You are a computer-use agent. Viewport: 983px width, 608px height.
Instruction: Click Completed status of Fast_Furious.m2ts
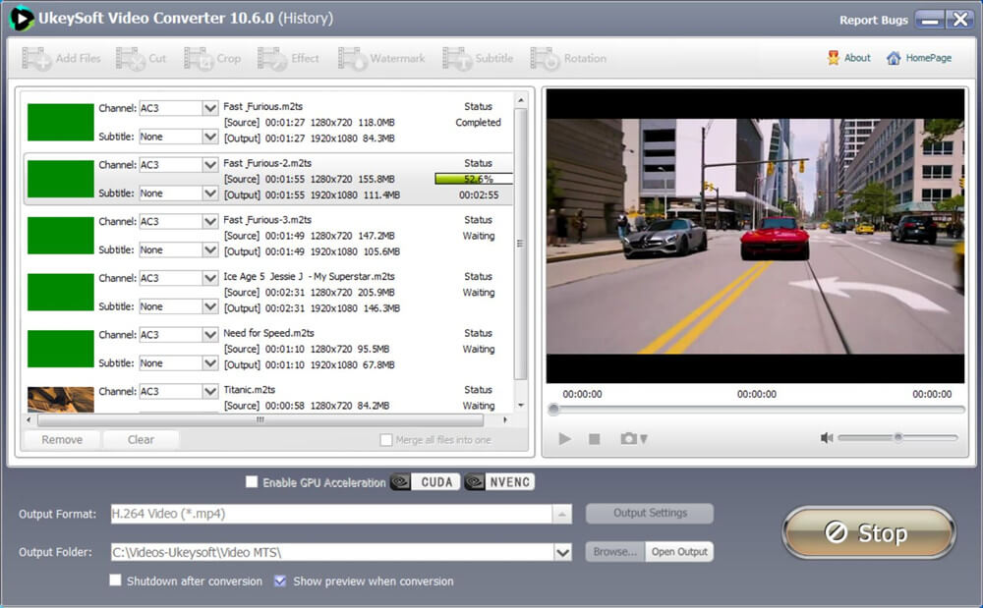coord(478,123)
